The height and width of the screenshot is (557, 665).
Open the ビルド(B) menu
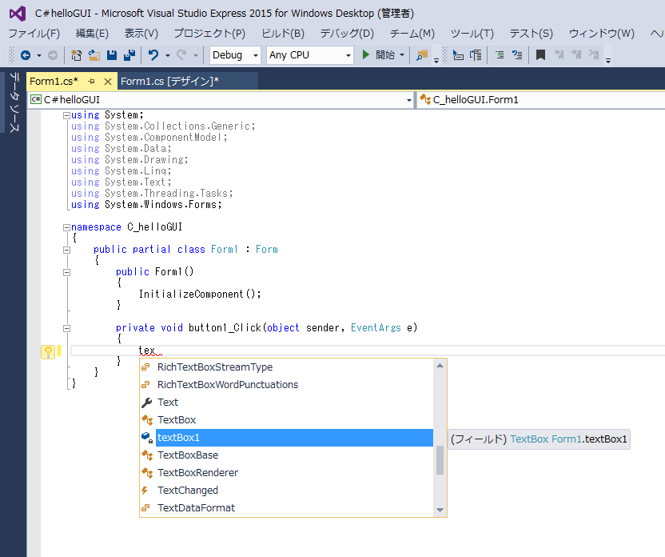(283, 34)
